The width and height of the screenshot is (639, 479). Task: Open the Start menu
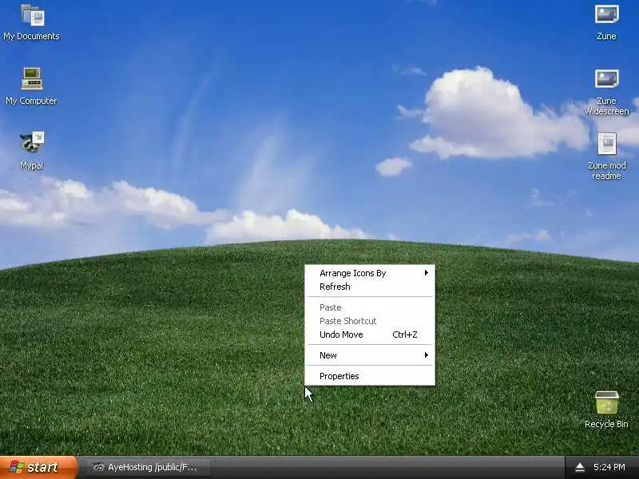pos(38,467)
